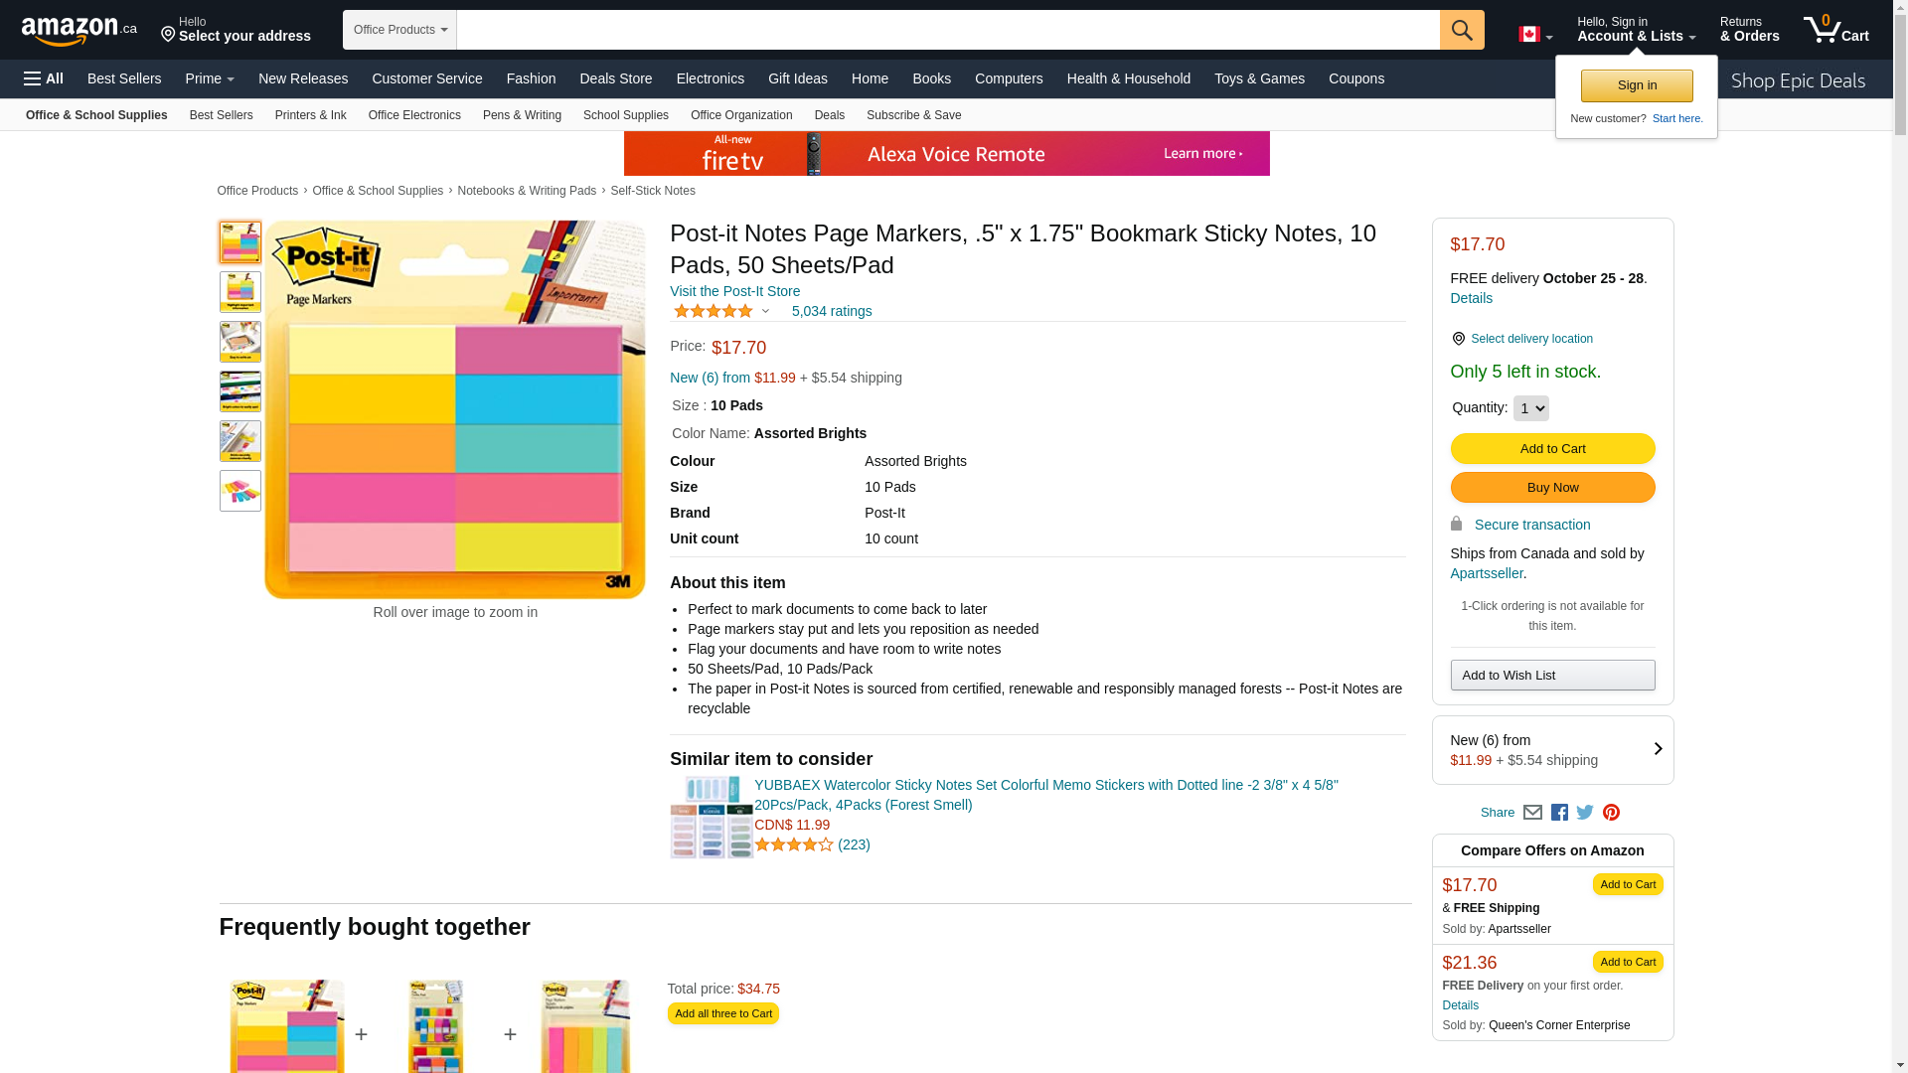Image resolution: width=1908 pixels, height=1073 pixels.
Task: Click the search magnifier button
Action: pyautogui.click(x=1461, y=30)
